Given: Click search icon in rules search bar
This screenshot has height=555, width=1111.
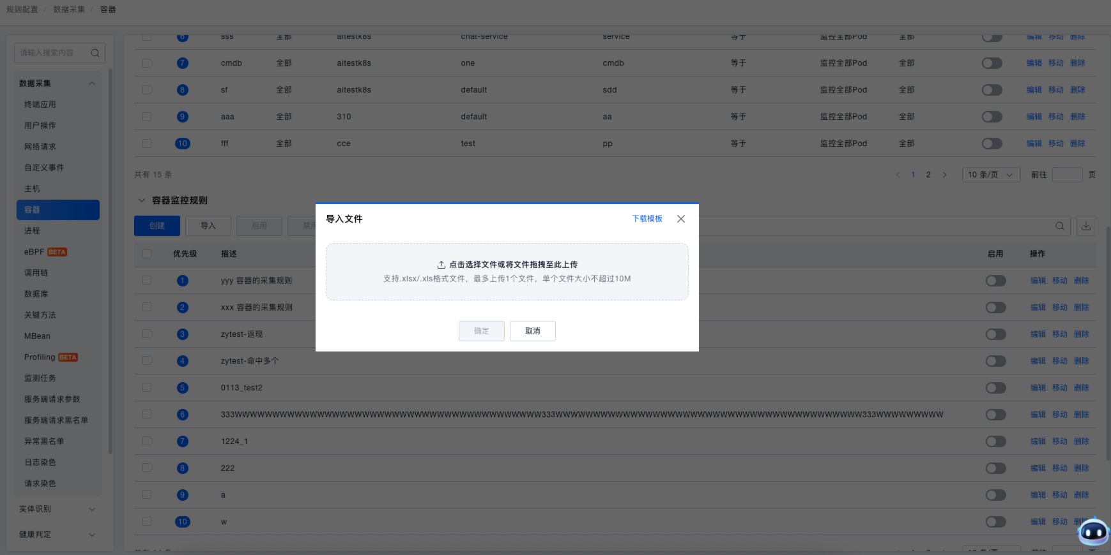Looking at the screenshot, I should pos(1059,226).
